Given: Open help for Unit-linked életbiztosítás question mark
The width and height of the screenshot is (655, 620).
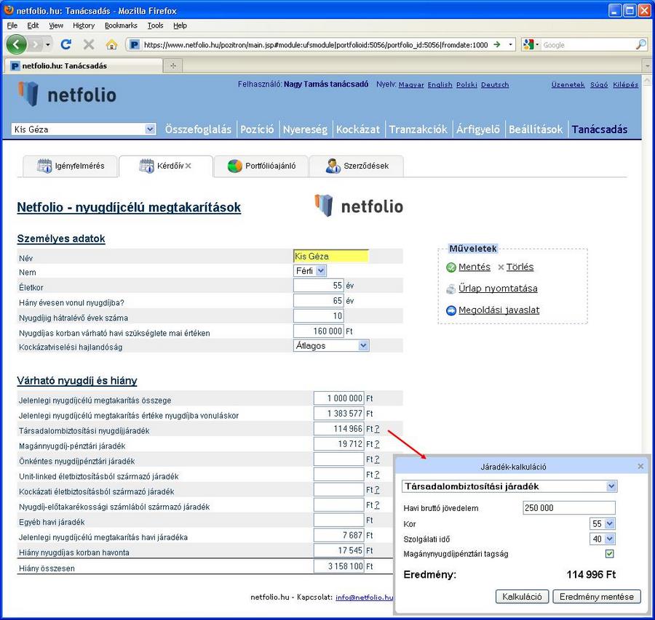Looking at the screenshot, I should tap(377, 475).
